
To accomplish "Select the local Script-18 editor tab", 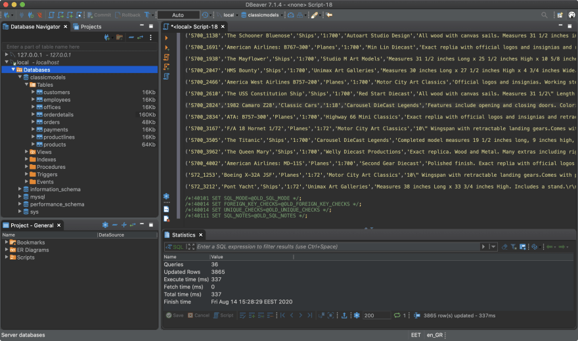I will [194, 26].
